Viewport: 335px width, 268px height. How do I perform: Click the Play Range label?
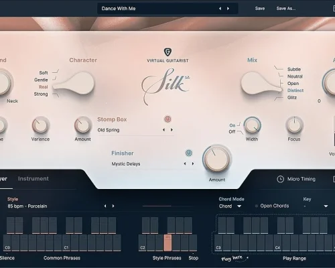click(x=294, y=259)
